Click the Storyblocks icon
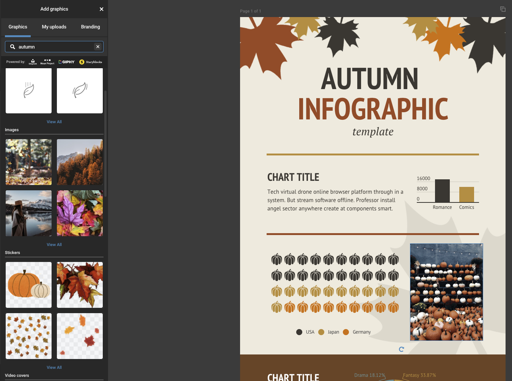This screenshot has width=512, height=381. pyautogui.click(x=90, y=62)
